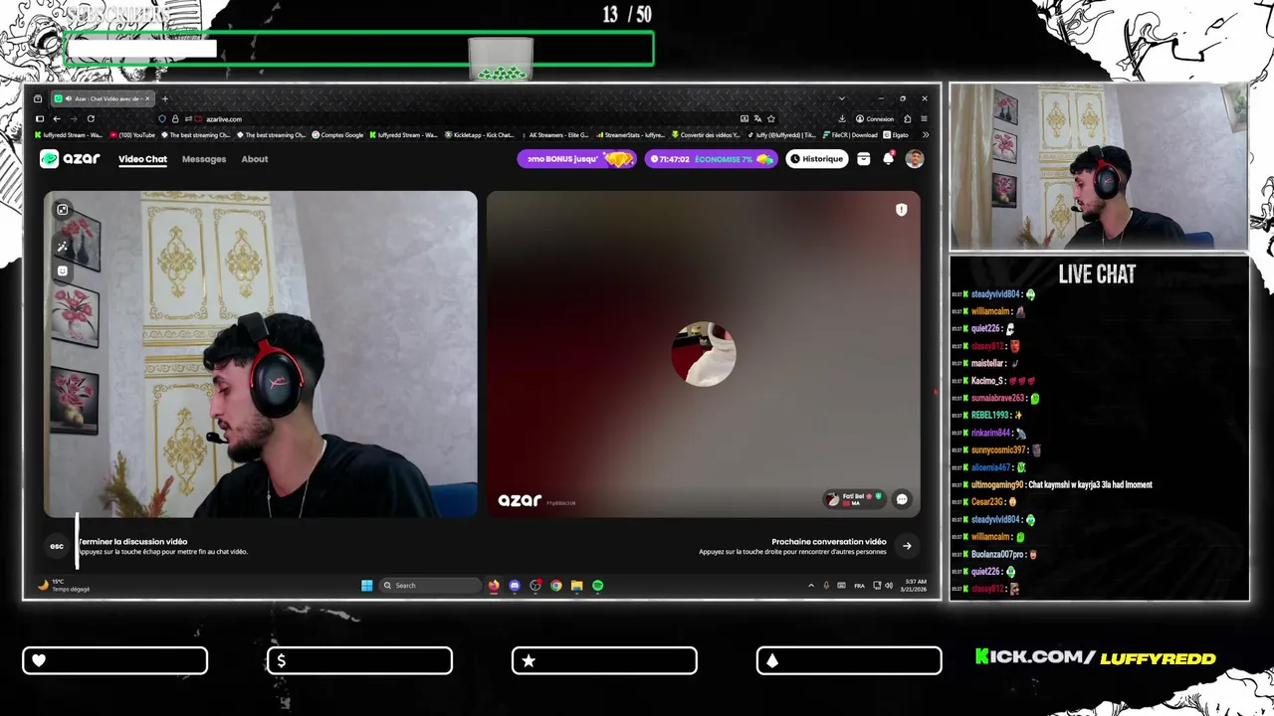Open the Azar notifications bell
This screenshot has width=1274, height=716.
point(889,159)
